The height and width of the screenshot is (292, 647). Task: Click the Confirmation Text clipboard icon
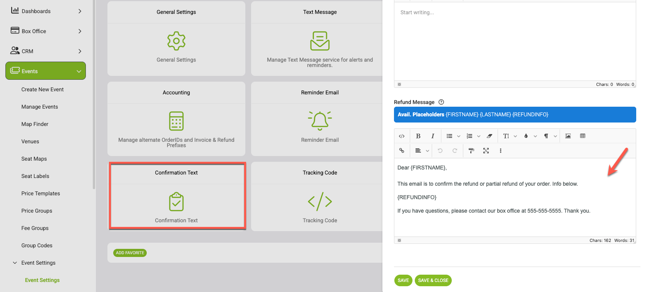tap(176, 201)
